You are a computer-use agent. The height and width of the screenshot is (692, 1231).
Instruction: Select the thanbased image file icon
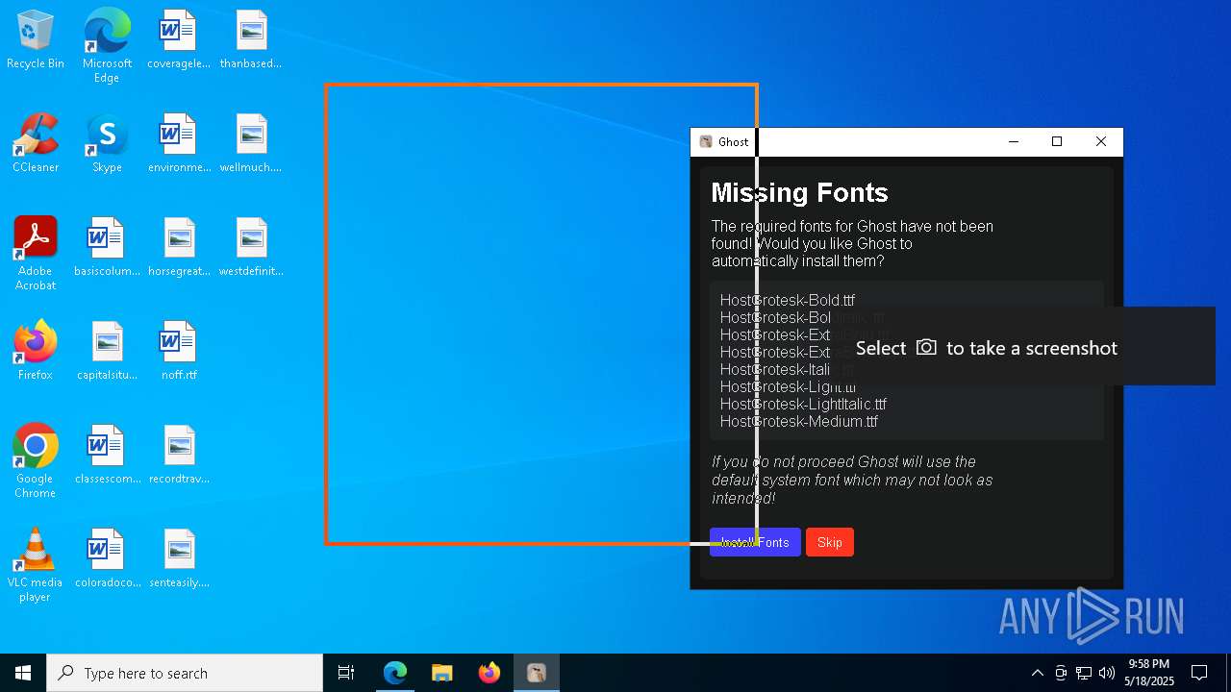251,40
